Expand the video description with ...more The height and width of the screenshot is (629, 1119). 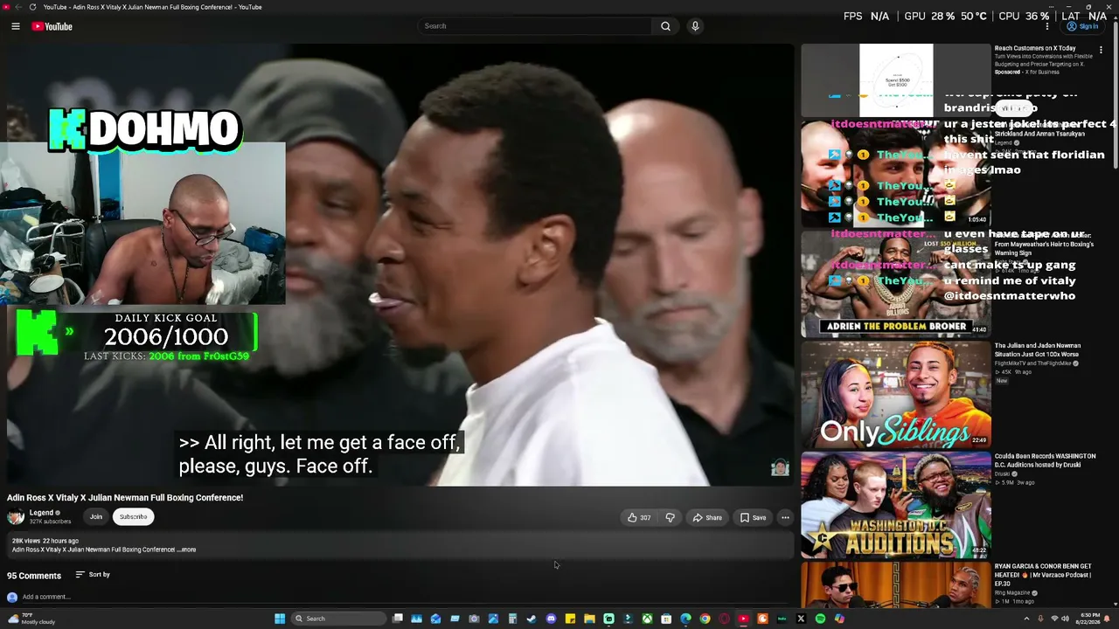point(187,550)
